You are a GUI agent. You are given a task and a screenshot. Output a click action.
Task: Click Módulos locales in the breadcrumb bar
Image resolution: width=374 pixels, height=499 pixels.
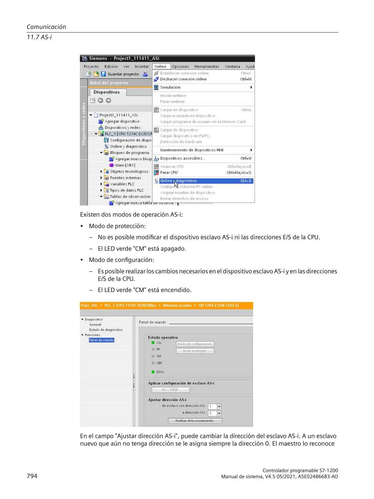coord(177,305)
